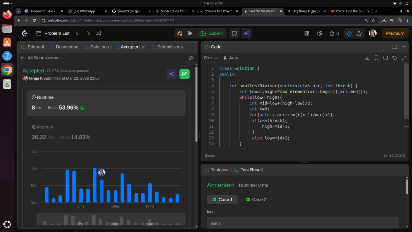Select the Memory stats section
412x232 pixels.
point(106,132)
